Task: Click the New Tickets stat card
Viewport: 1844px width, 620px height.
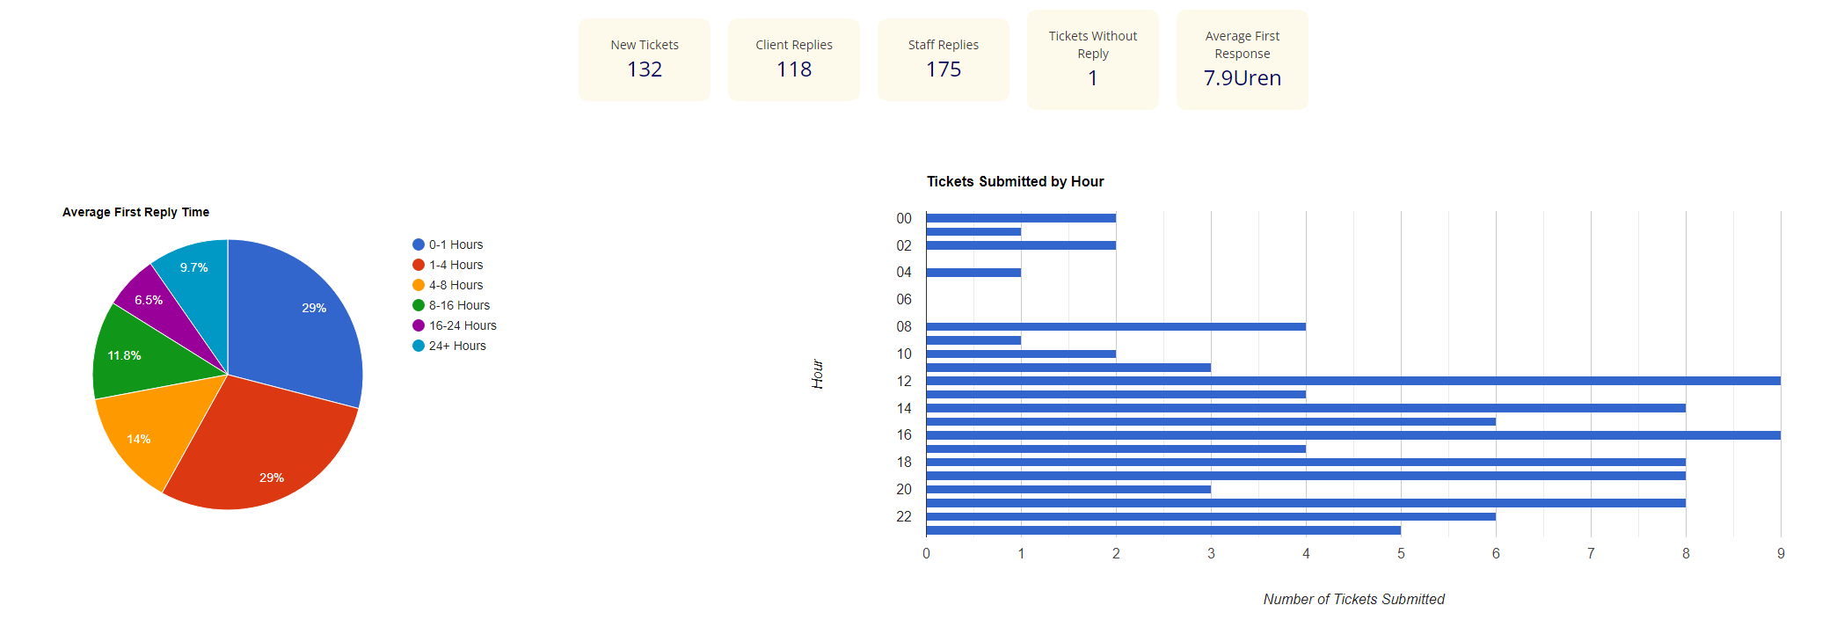Action: pyautogui.click(x=644, y=59)
